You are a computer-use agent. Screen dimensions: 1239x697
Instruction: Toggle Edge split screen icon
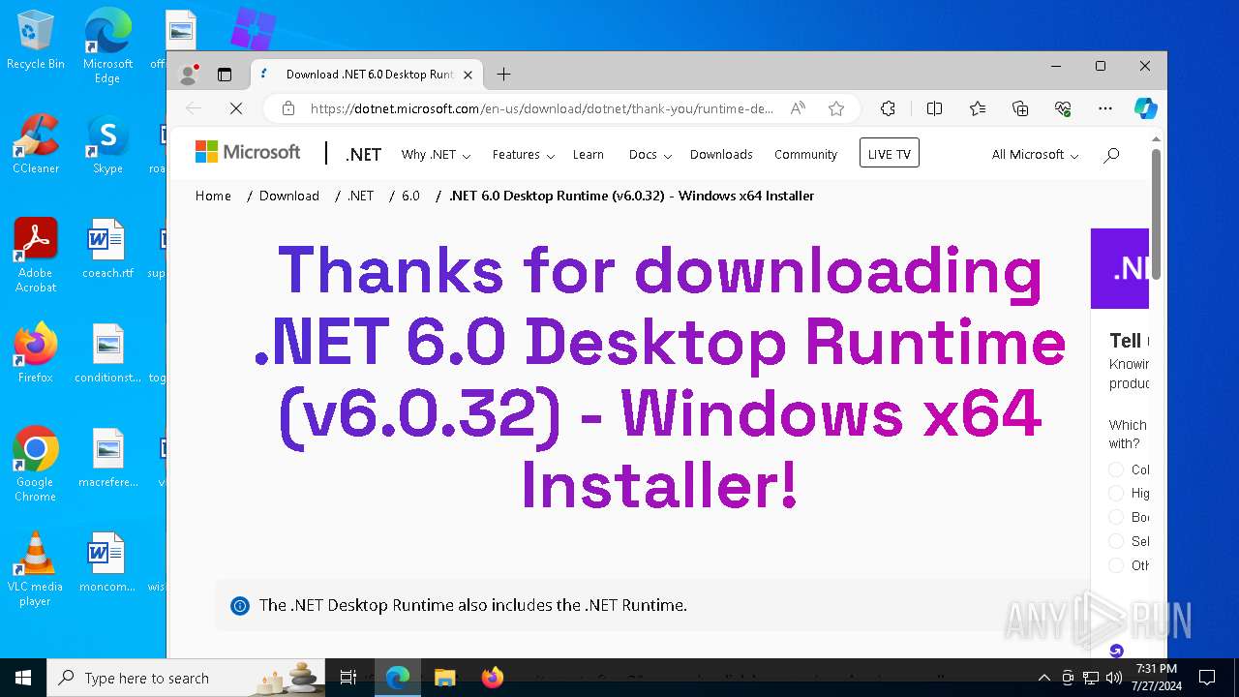coord(934,108)
